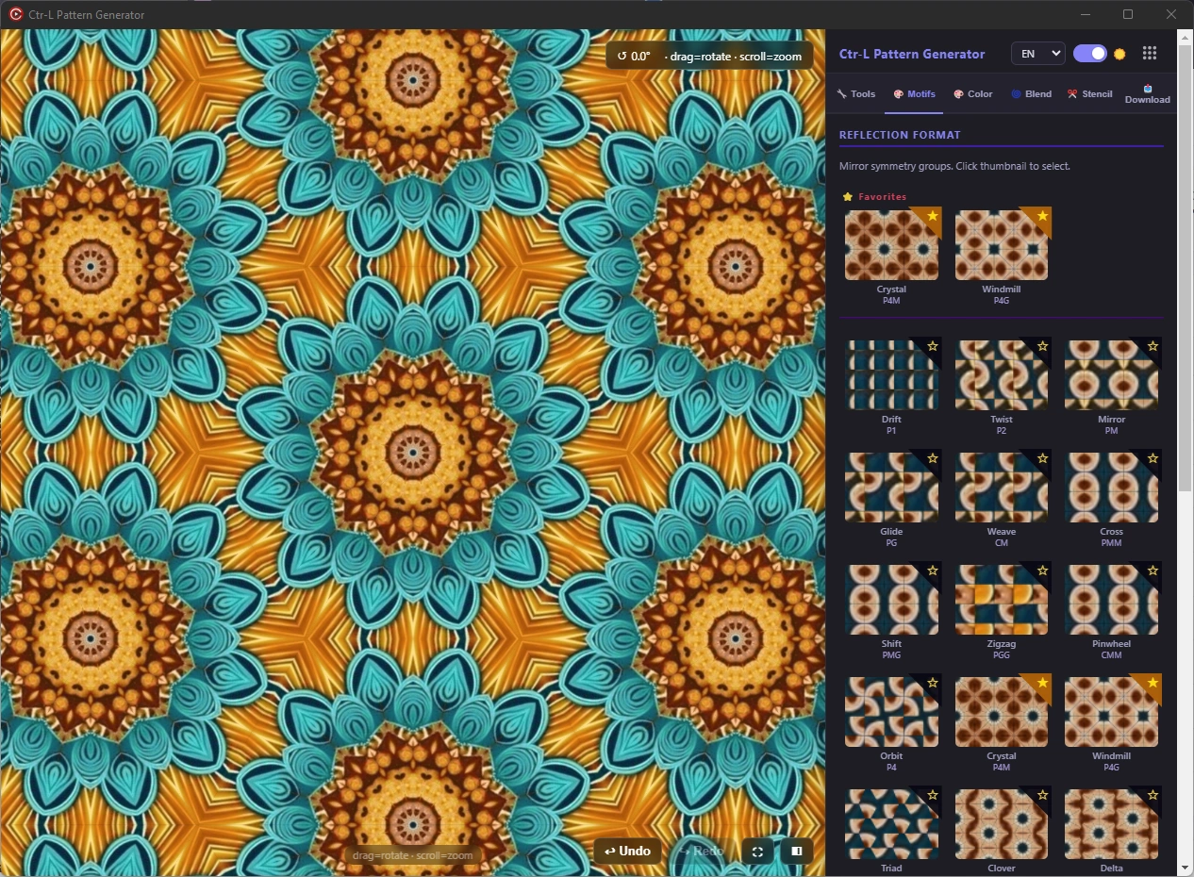Select the Clover pattern thumbnail

[1002, 824]
